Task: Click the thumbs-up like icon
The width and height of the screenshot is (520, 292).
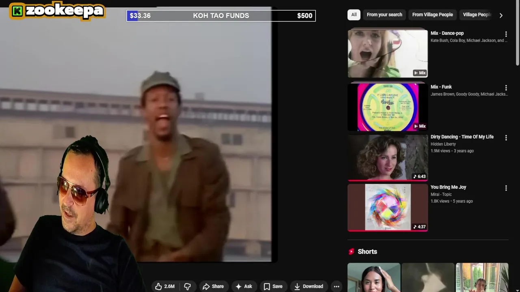Action: coord(158,286)
